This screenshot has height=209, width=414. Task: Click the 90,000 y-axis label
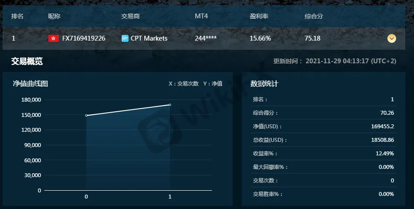[33, 145]
